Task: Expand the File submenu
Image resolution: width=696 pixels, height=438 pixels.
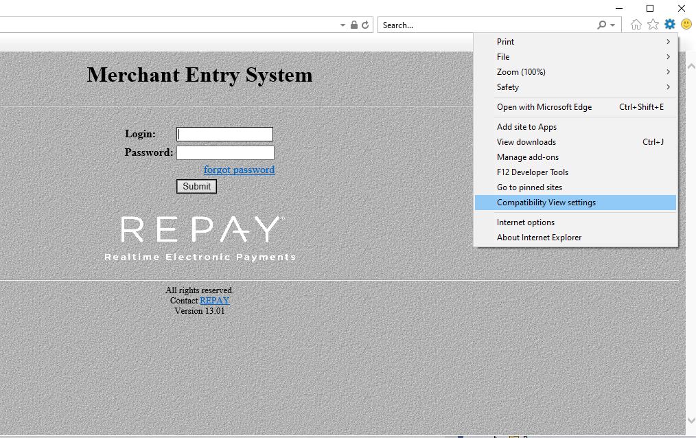Action: [x=575, y=57]
